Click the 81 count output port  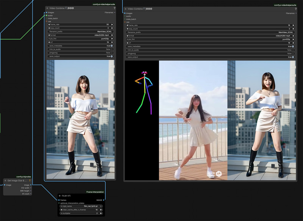pos(31,194)
